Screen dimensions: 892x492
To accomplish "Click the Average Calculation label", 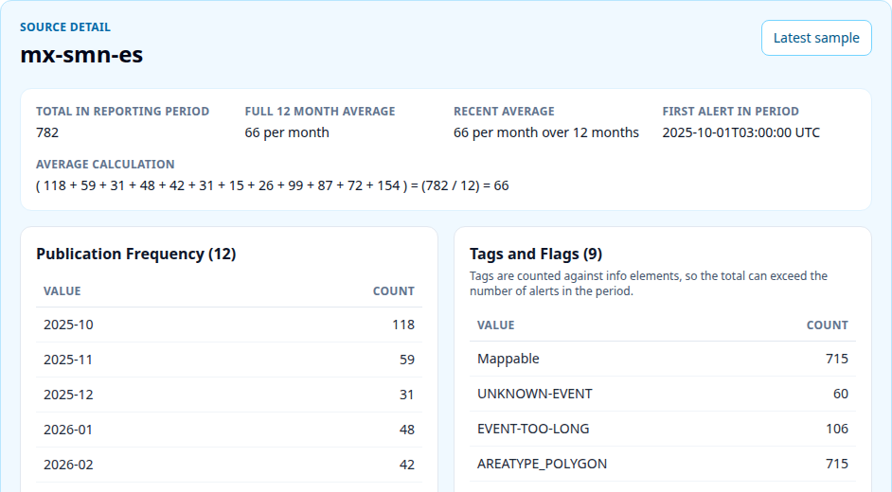I will coord(105,165).
